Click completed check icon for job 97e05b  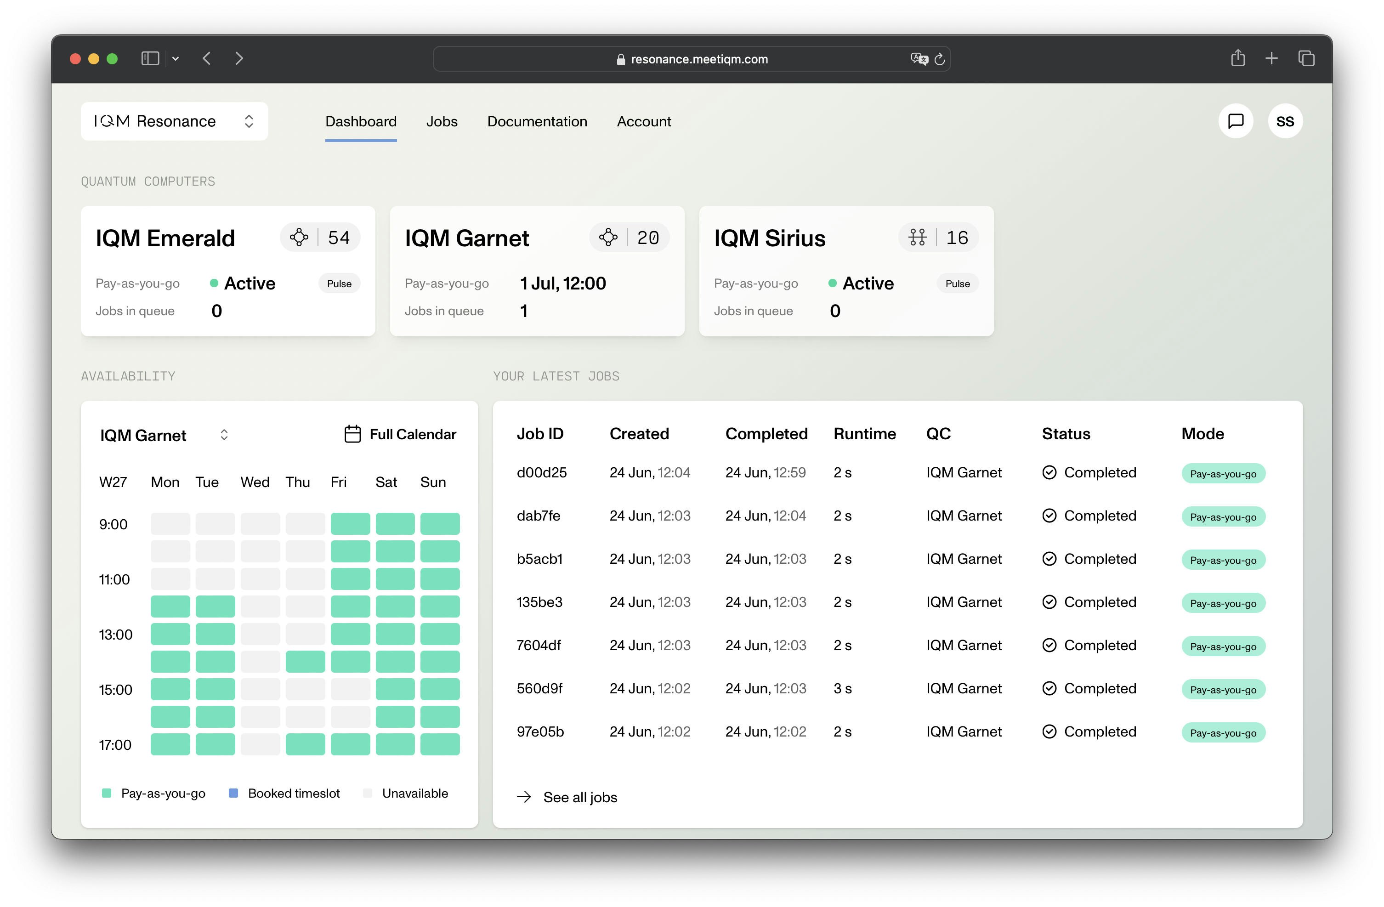point(1049,731)
